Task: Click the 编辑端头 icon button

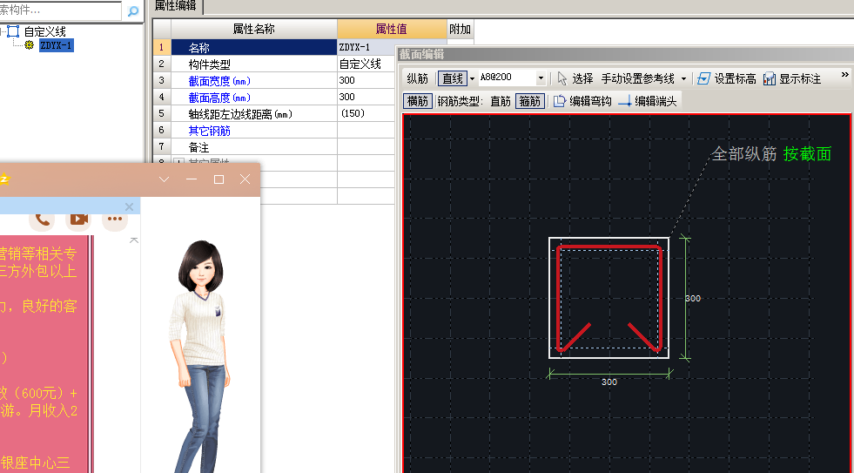Action: click(x=649, y=101)
